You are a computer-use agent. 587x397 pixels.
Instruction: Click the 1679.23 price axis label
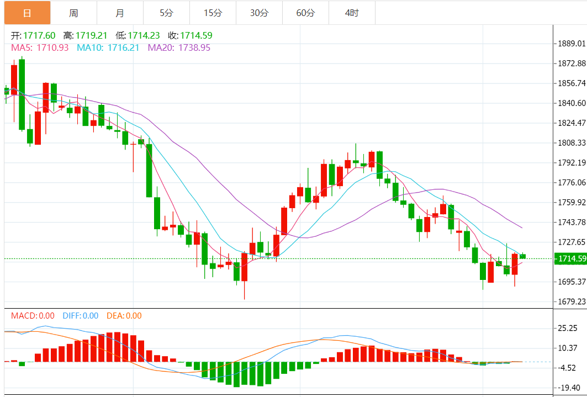[x=572, y=301]
